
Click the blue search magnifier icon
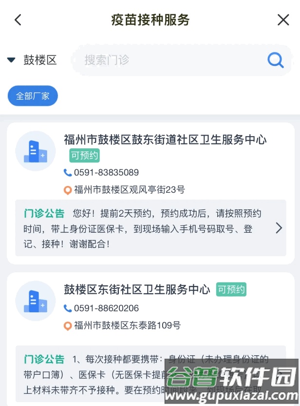coord(276,60)
